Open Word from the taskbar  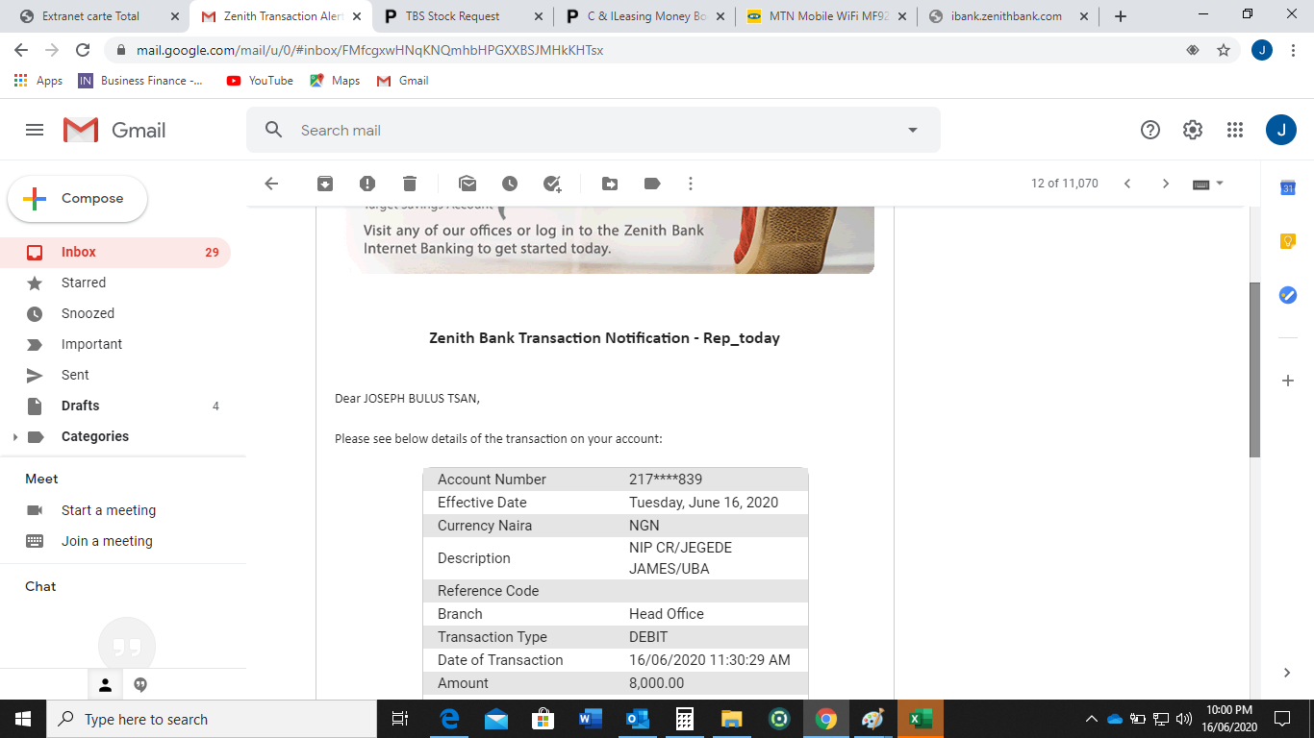click(591, 719)
